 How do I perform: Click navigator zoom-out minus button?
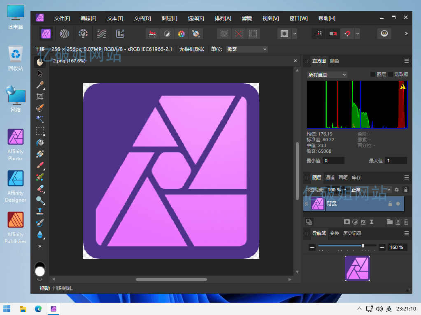pos(312,247)
